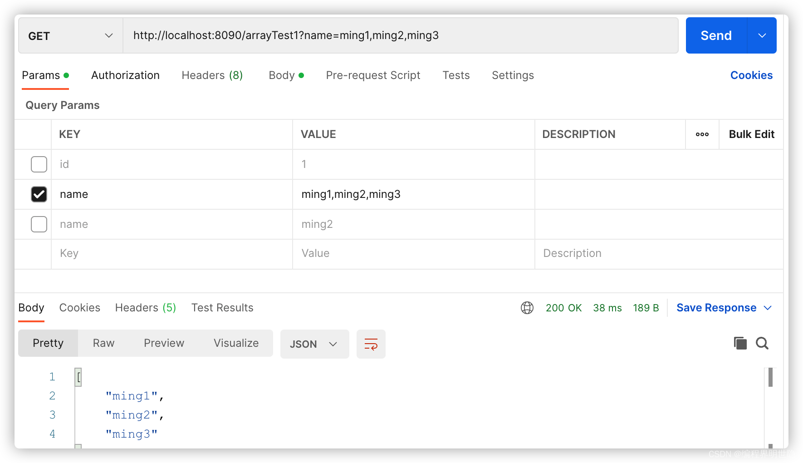Open the JSON format dropdown
This screenshot has width=803, height=463.
[314, 344]
